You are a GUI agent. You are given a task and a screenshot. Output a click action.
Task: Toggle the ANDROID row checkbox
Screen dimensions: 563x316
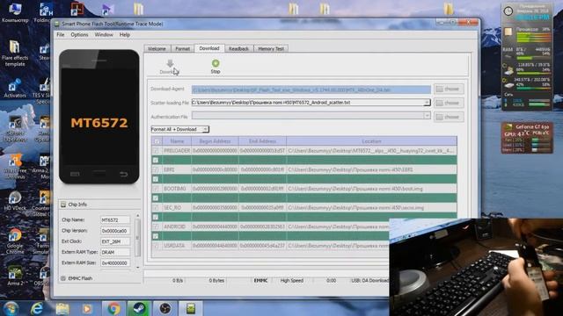[x=156, y=226]
